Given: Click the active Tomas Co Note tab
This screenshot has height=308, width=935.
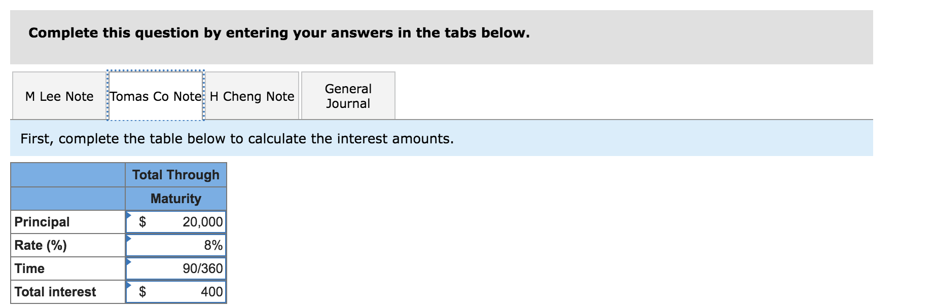Looking at the screenshot, I should [x=155, y=96].
